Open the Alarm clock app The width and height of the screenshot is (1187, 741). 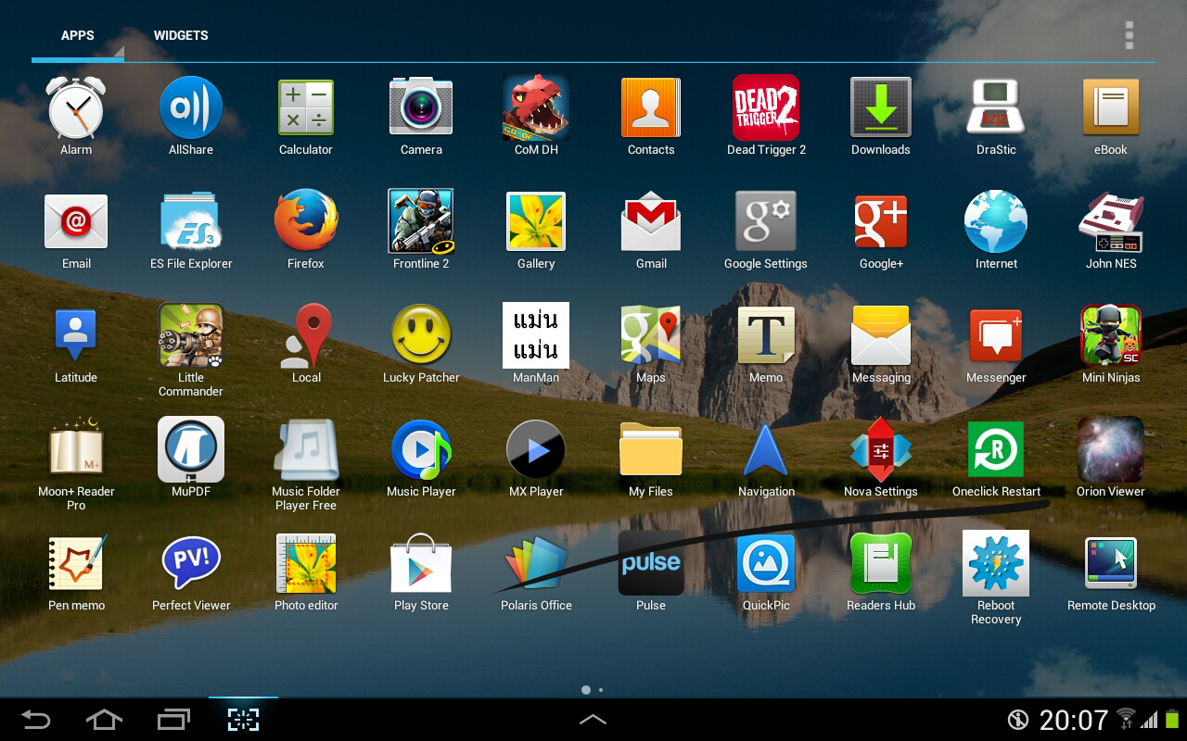76,107
